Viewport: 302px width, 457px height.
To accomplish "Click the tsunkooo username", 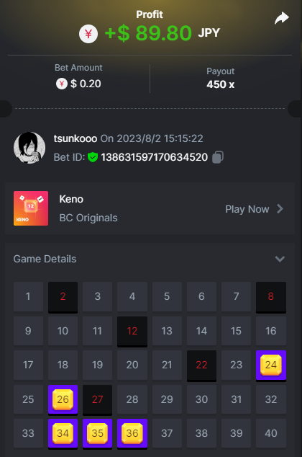I will (75, 138).
